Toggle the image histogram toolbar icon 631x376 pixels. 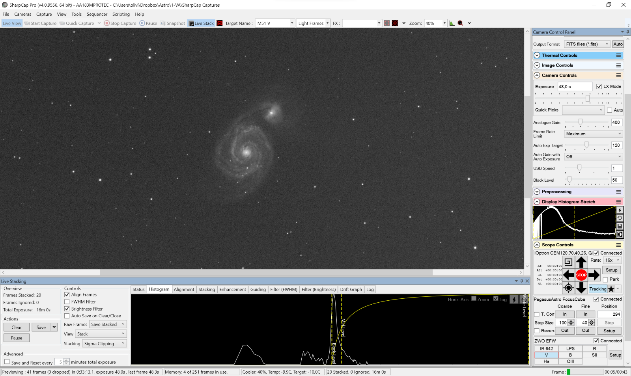click(452, 23)
